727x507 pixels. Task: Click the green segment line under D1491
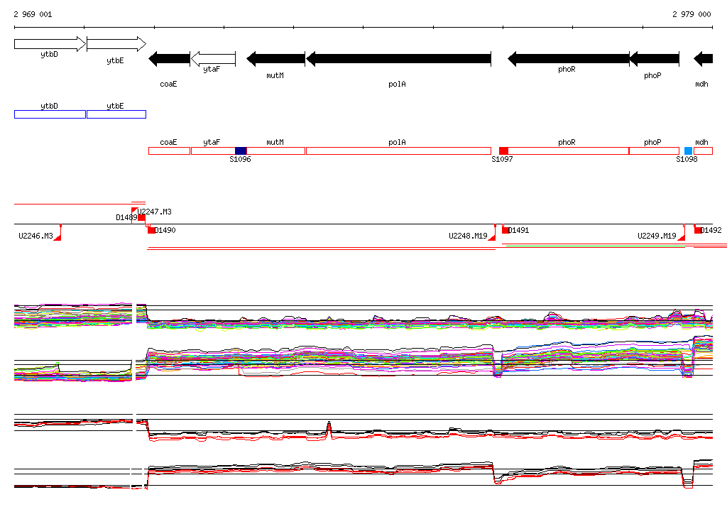[x=596, y=246]
